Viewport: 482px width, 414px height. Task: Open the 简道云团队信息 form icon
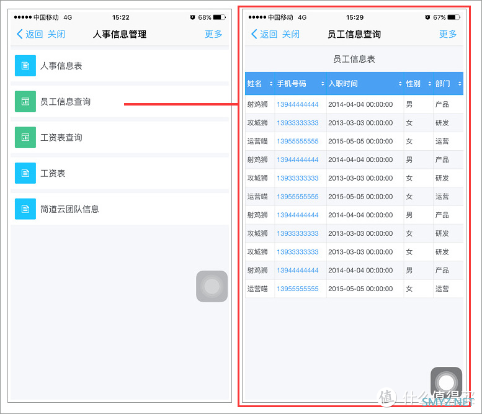(x=25, y=209)
